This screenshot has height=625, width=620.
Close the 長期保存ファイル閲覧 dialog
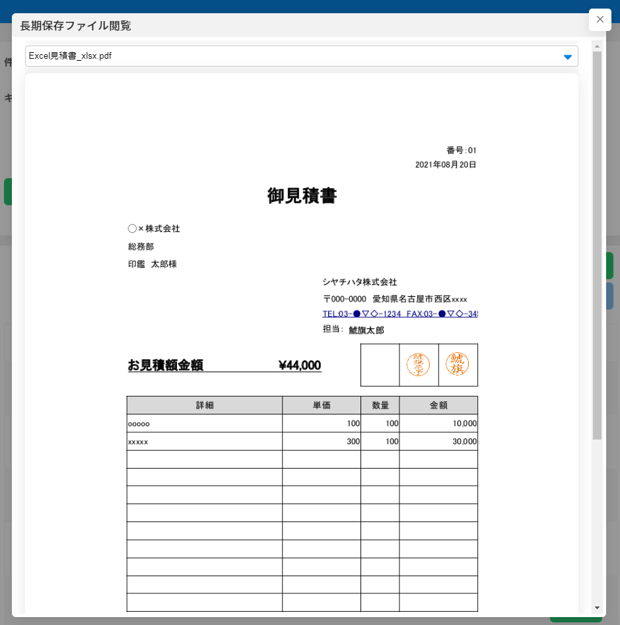600,20
